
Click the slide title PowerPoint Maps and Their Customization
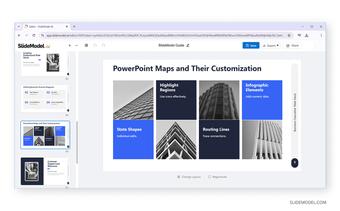pyautogui.click(x=187, y=69)
